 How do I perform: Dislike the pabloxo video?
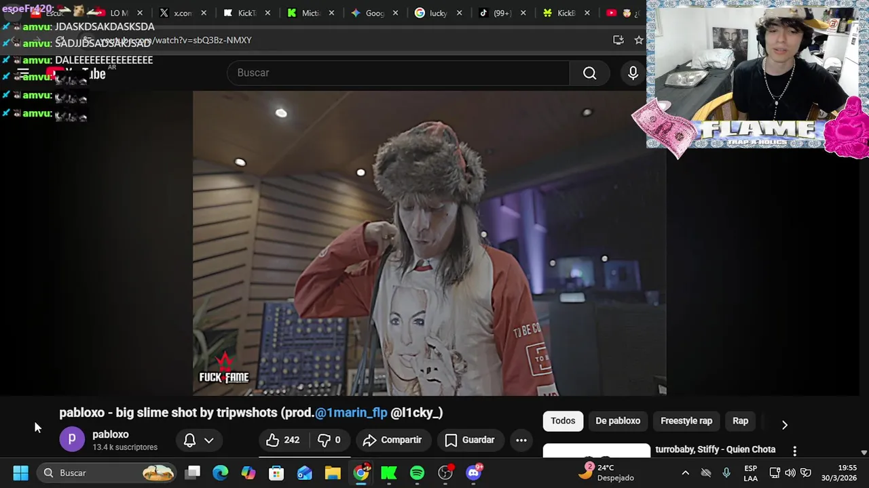tap(331, 440)
